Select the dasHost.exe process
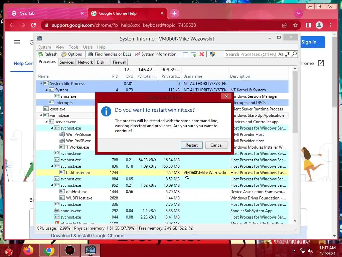The width and height of the screenshot is (342, 257). [76, 192]
